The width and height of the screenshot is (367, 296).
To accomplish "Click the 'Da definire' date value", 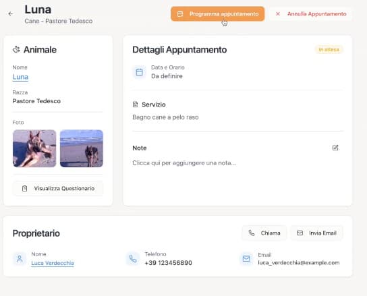I will (167, 76).
